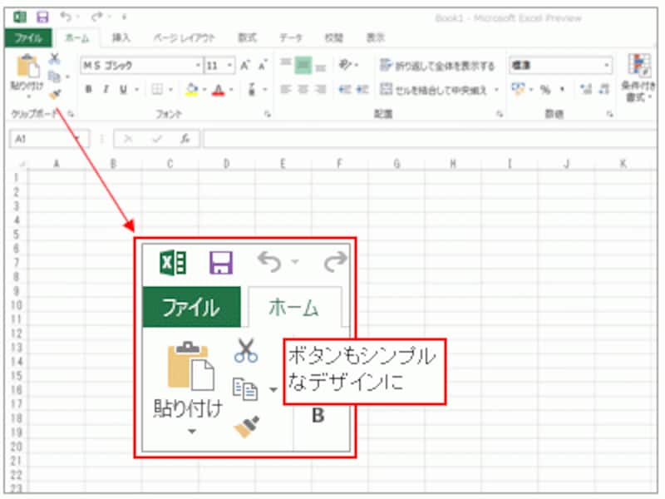
Task: Click the Redo arrow in the title bar
Action: pyautogui.click(x=97, y=17)
